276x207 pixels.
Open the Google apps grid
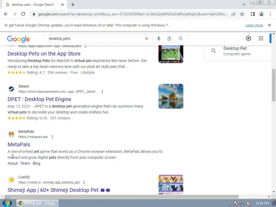(261, 38)
